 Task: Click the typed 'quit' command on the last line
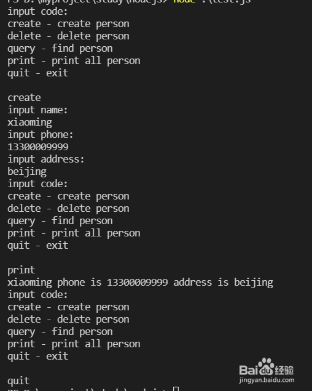[x=18, y=381]
